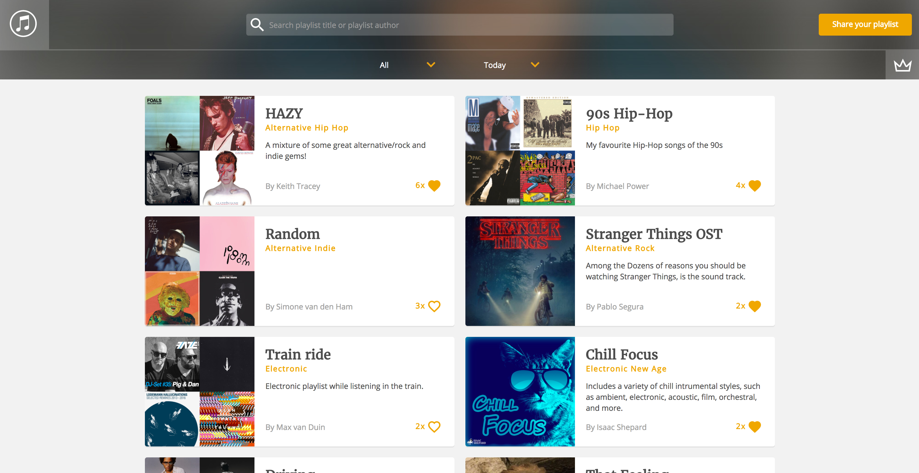Open the All genre filter dropdown
The width and height of the screenshot is (919, 473).
coord(384,65)
